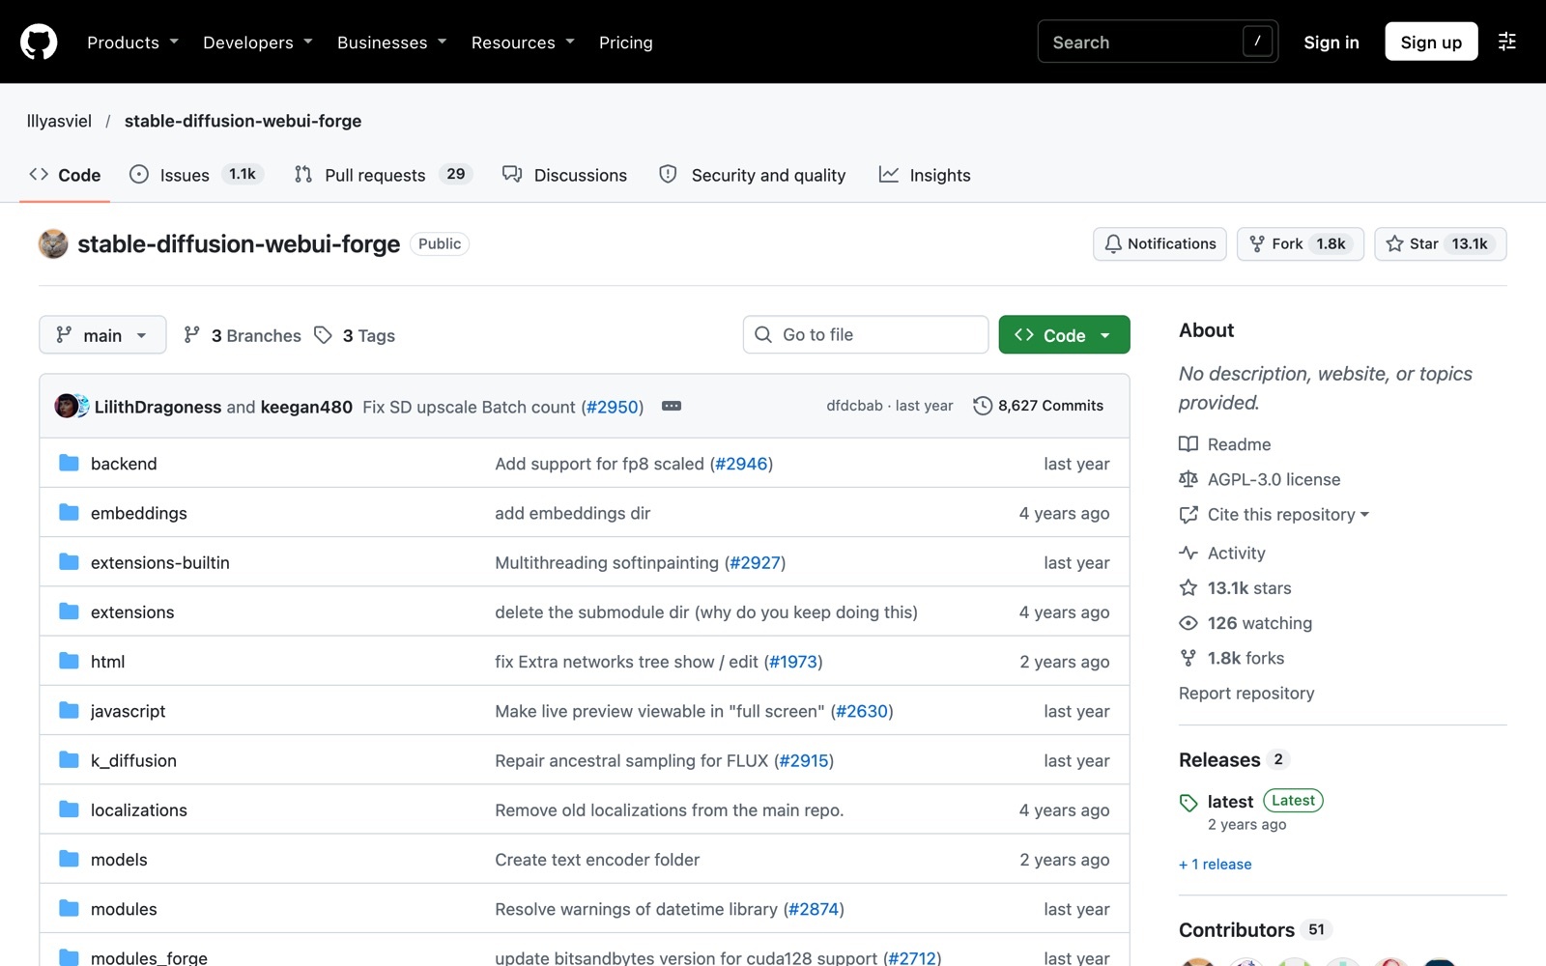1546x966 pixels.
Task: Click the eye icon beside 126 watching
Action: (x=1188, y=623)
